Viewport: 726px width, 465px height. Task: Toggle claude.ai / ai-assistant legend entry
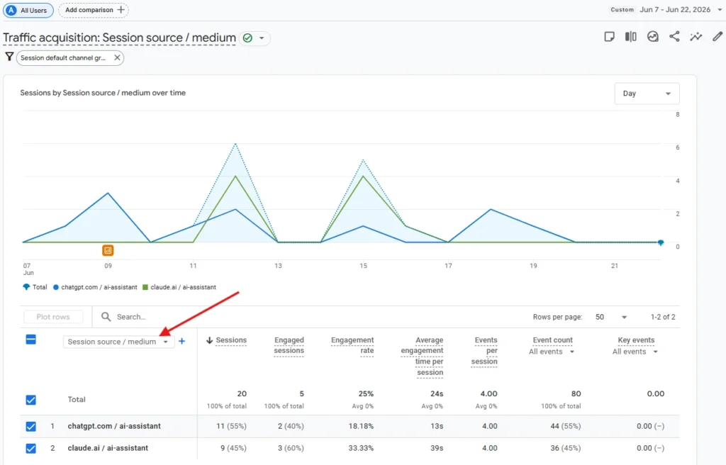click(x=179, y=287)
